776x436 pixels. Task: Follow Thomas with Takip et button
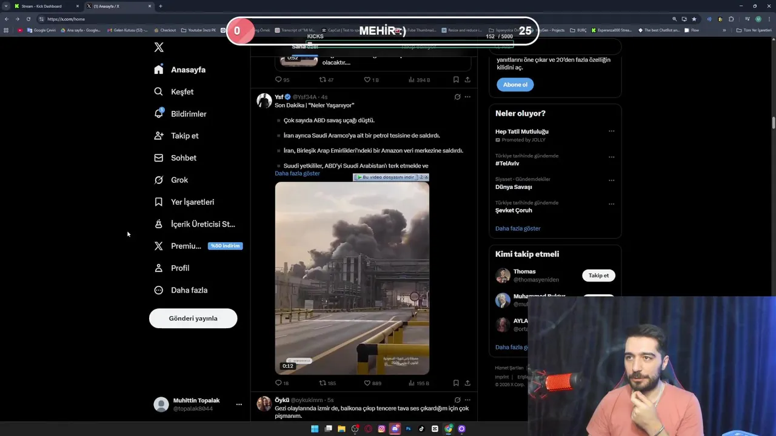coord(598,276)
